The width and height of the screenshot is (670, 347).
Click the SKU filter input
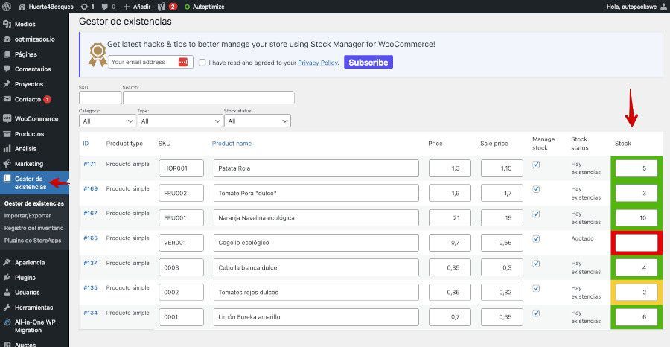[100, 98]
